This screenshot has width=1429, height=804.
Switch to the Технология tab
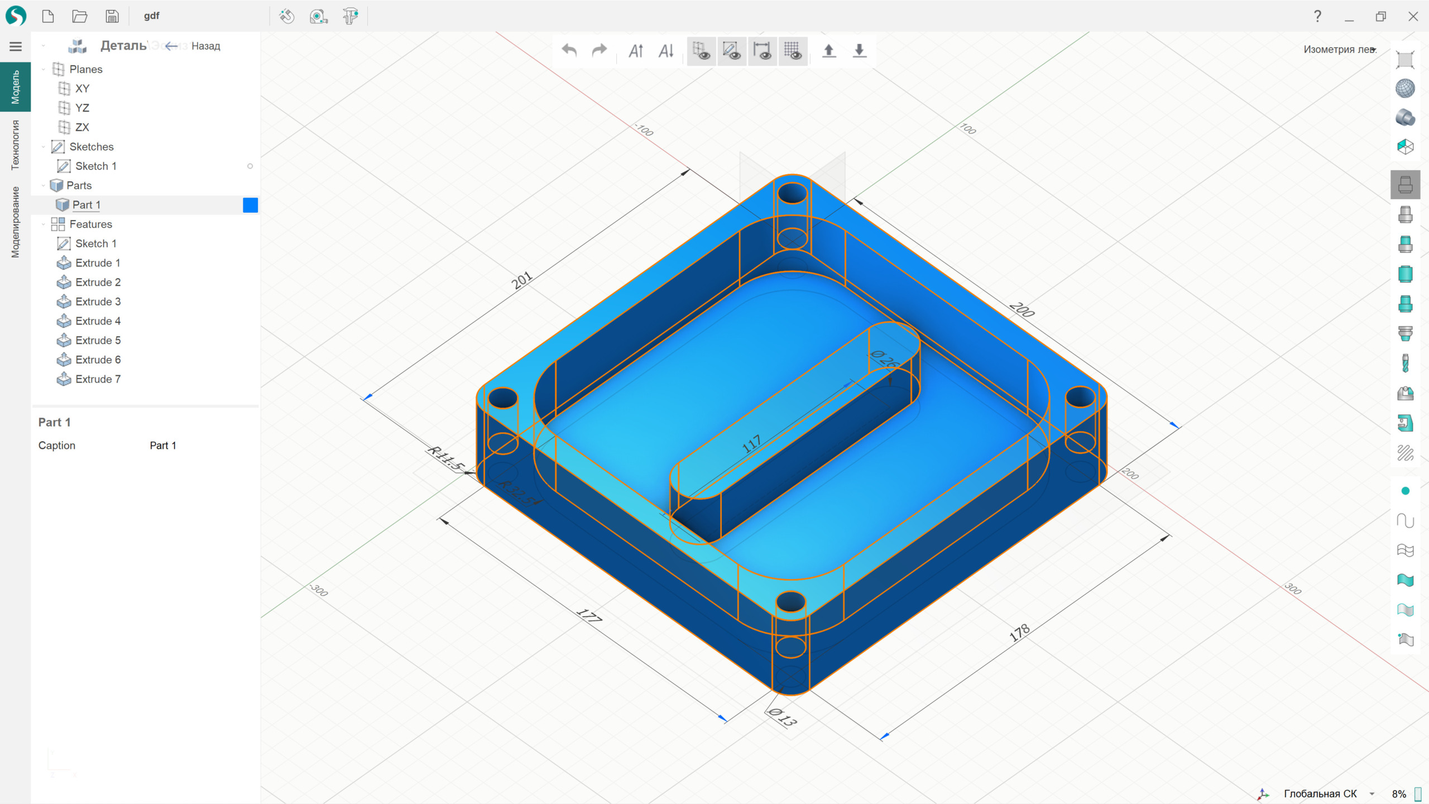click(15, 145)
